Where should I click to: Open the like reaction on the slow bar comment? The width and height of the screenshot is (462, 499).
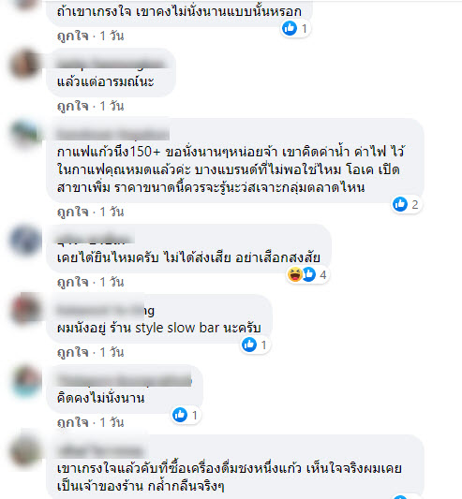(x=249, y=345)
